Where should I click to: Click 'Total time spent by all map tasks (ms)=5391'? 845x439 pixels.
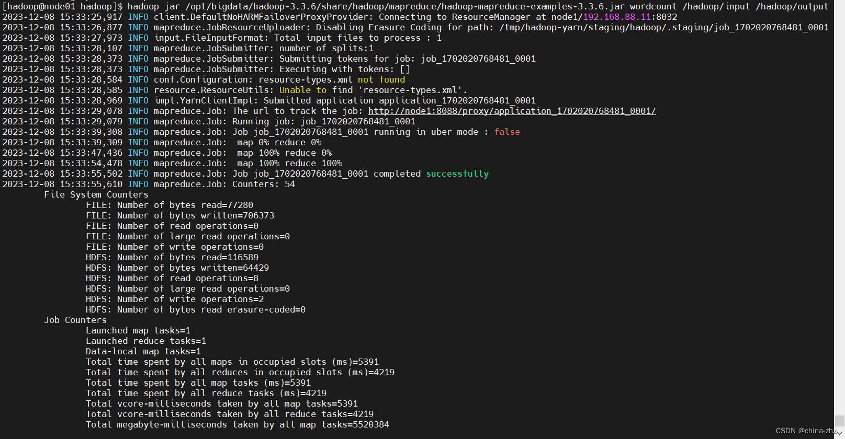click(x=198, y=383)
